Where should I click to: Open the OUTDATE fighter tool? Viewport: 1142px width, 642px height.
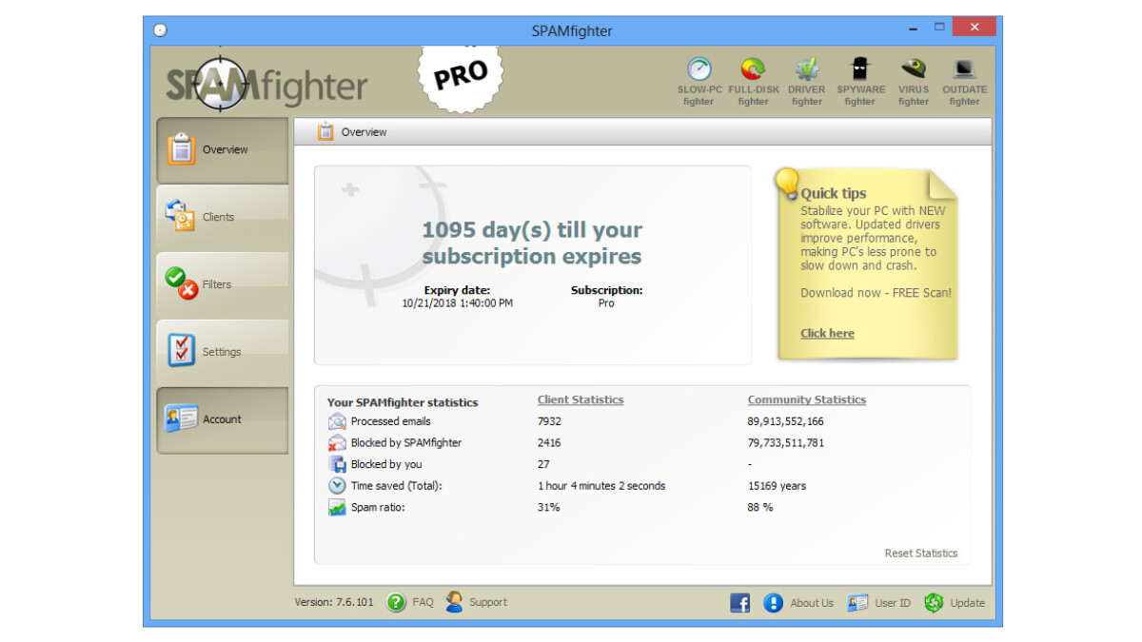(x=964, y=71)
